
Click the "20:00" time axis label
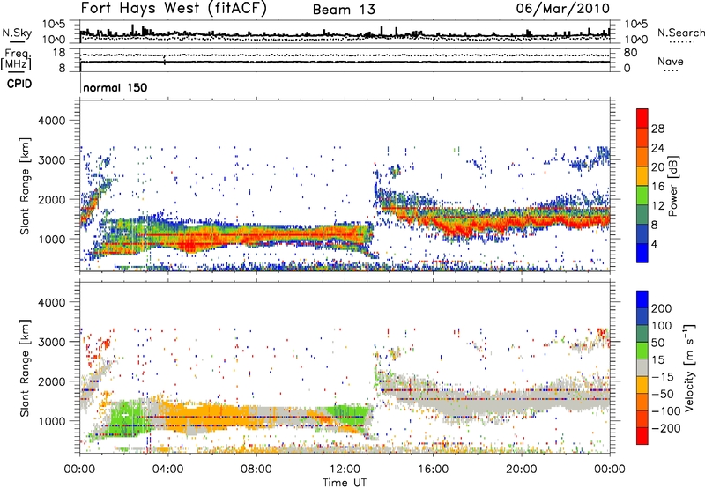coord(521,470)
